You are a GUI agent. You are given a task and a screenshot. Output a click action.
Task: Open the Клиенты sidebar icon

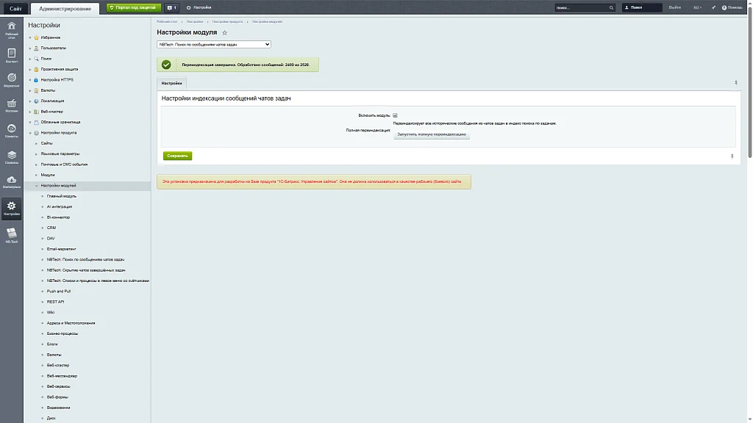tap(12, 131)
